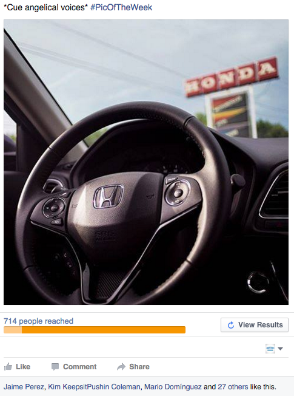Open the posting-as dropdown arrow
Image resolution: width=294 pixels, height=396 pixels.
[281, 349]
